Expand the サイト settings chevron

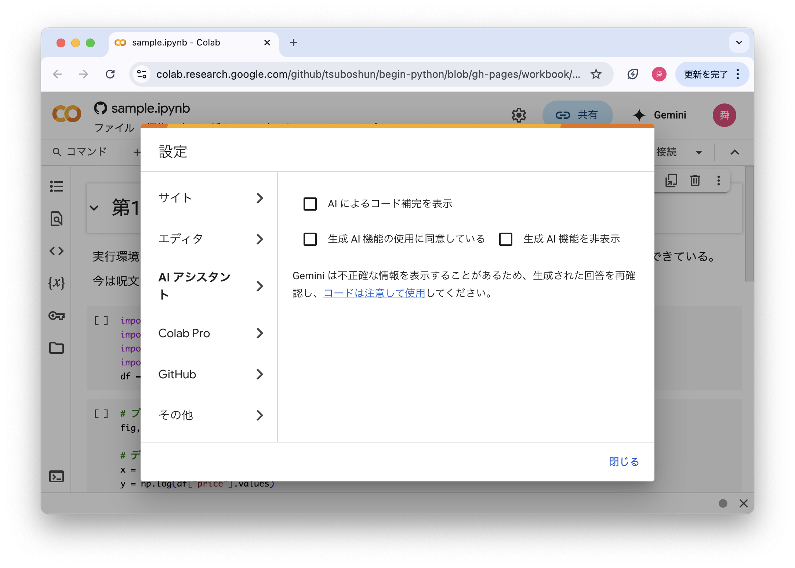point(260,198)
